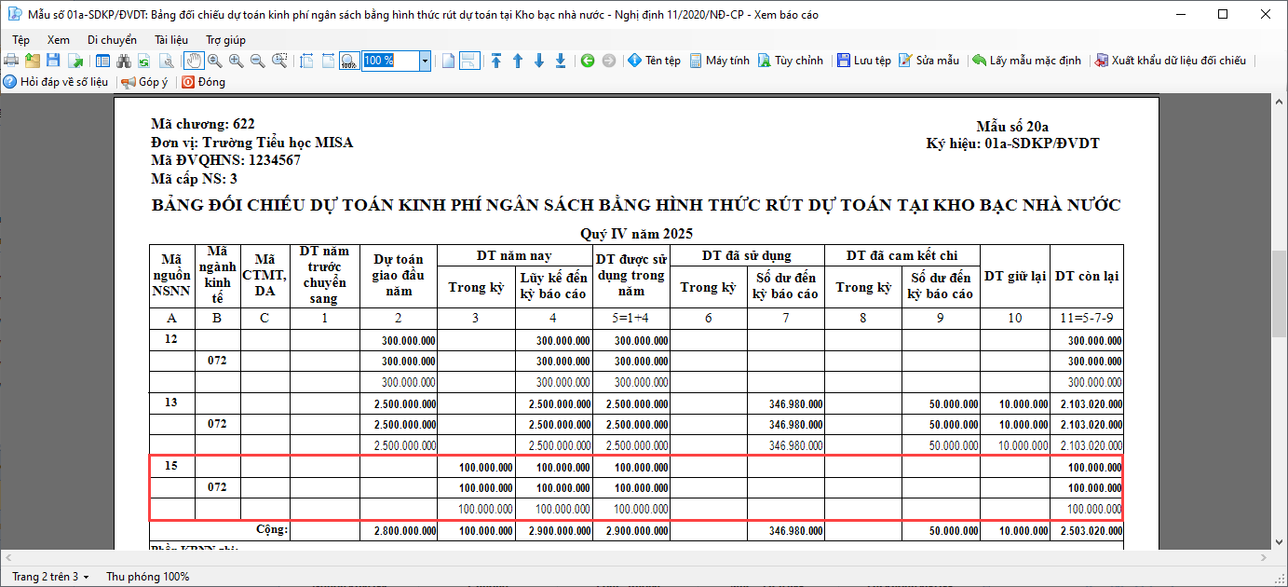Open the Tệp menu
Viewport: 1288px width, 587px height.
tap(21, 40)
